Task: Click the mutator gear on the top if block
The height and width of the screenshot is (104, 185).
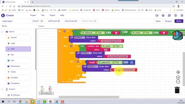Action: [64, 31]
